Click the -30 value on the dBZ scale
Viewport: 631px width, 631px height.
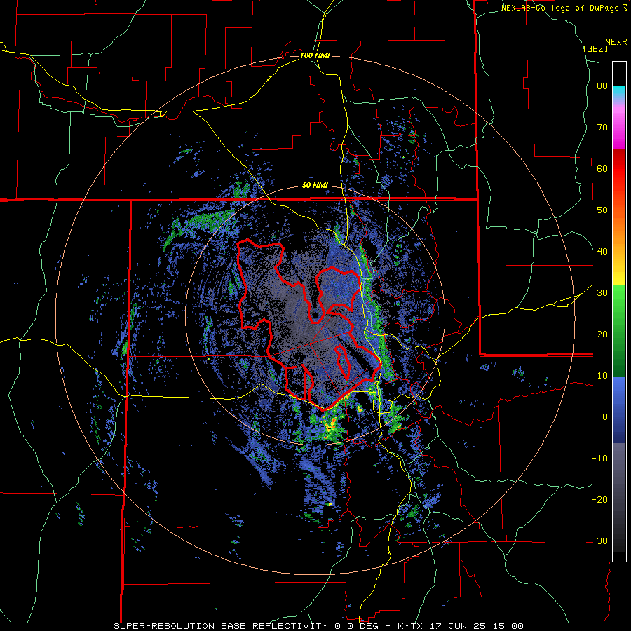pos(599,541)
